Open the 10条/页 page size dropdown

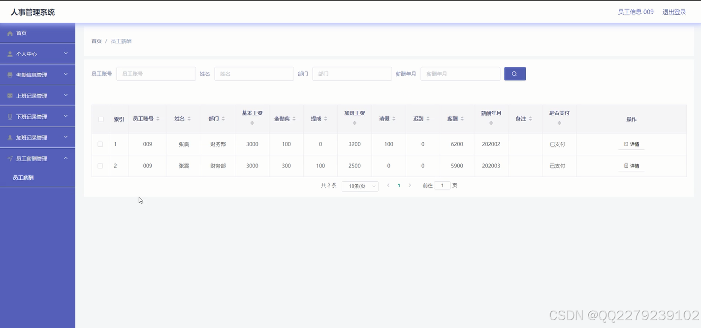tap(360, 186)
